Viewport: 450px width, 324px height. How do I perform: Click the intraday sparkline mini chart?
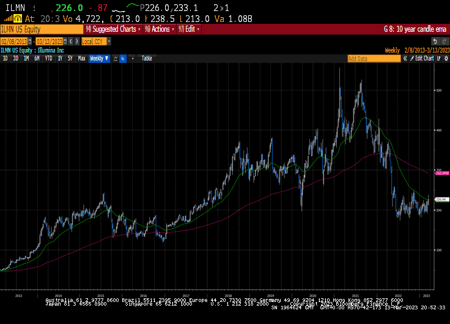(125, 7)
